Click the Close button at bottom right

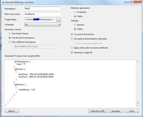132,111
